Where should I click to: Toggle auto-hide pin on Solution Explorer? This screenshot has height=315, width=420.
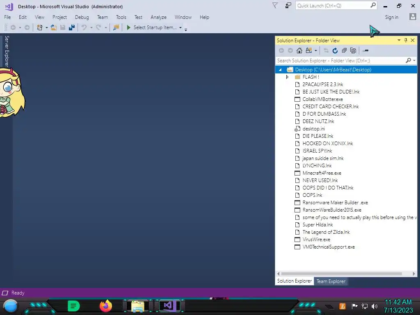click(x=406, y=41)
